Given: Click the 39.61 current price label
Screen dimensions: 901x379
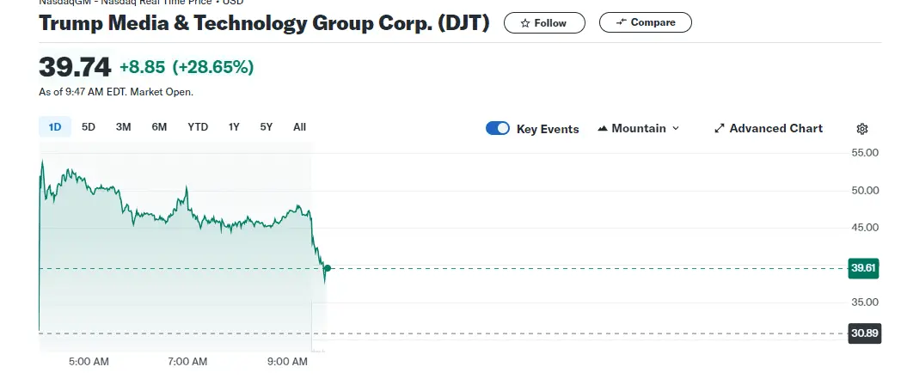Looking at the screenshot, I should point(861,268).
